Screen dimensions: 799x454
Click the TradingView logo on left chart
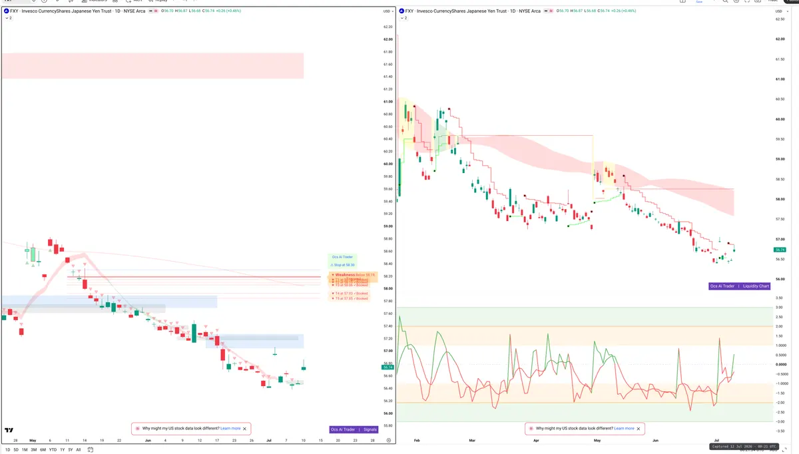point(9,431)
